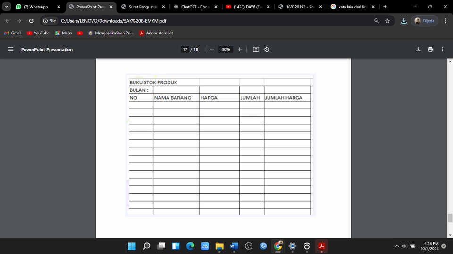Image resolution: width=453 pixels, height=254 pixels.
Task: Edit the page number field showing 17
Action: click(185, 49)
